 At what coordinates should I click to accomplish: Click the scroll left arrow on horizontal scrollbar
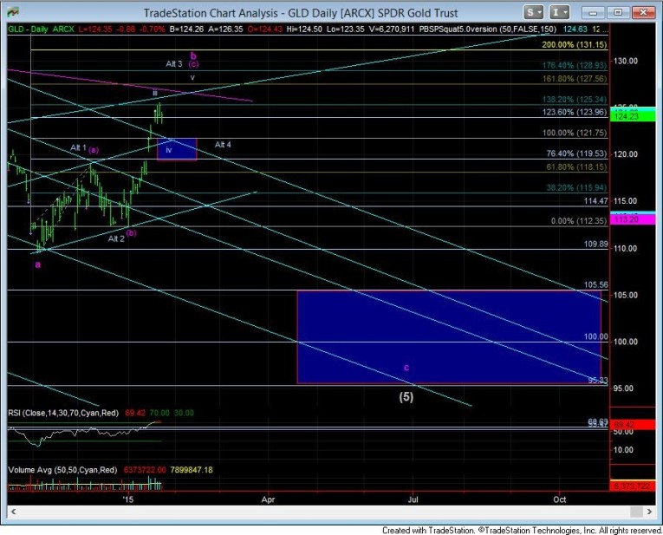pos(14,512)
